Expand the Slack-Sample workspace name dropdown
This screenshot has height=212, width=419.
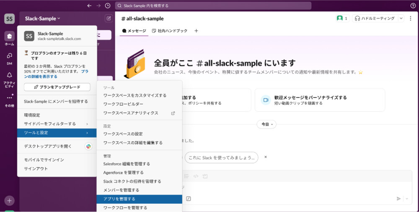pyautogui.click(x=42, y=19)
